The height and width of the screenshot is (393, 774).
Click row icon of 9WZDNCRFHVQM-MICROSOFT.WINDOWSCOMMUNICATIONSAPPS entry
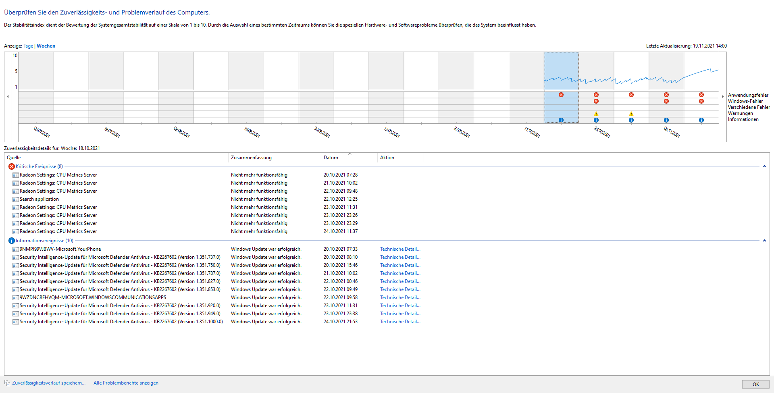tap(16, 297)
